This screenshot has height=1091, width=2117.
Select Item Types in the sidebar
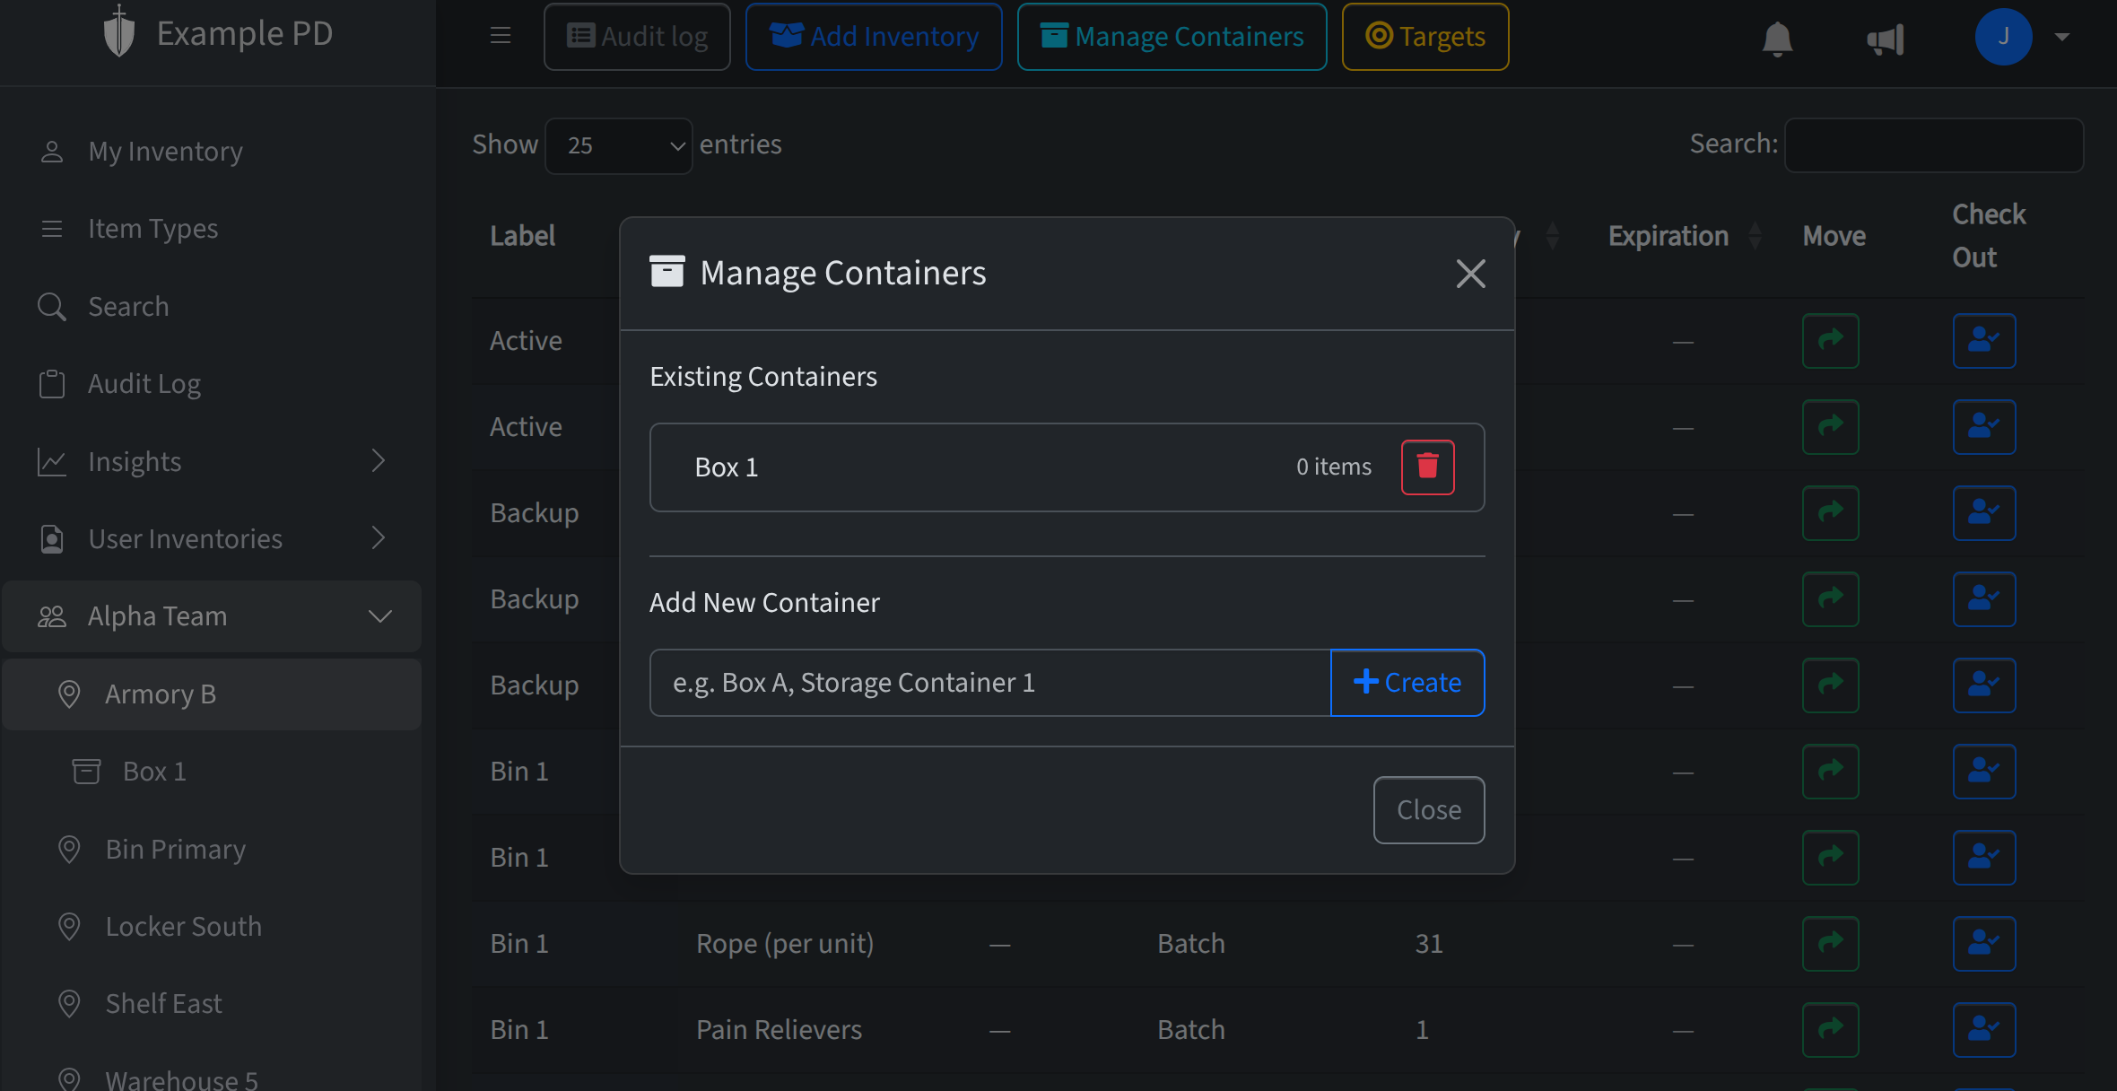click(x=152, y=228)
